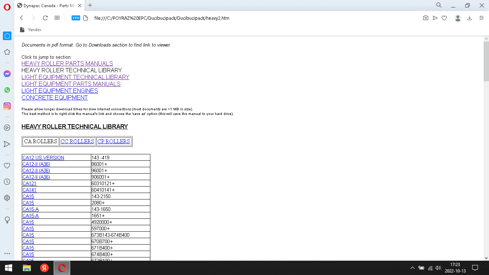The height and width of the screenshot is (275, 489).
Task: Open WhatsApp in the Opera sidebar
Action: pyautogui.click(x=7, y=90)
